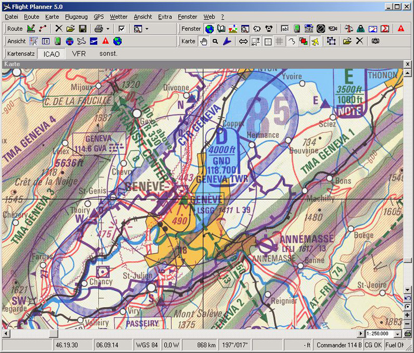Save route with floppy disk icon
This screenshot has width=414, height=353.
pos(83,29)
